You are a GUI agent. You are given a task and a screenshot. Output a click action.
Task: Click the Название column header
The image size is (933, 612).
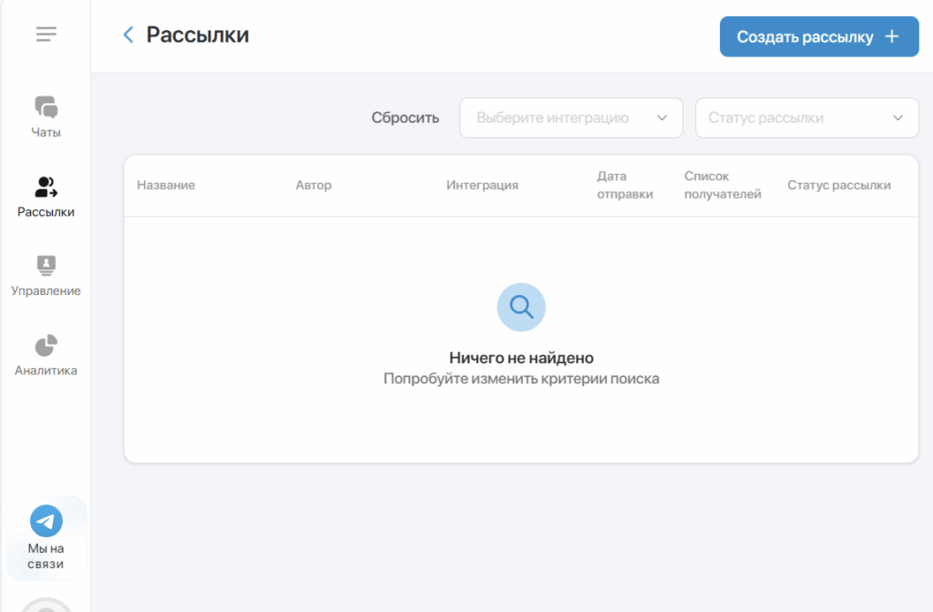pos(166,185)
